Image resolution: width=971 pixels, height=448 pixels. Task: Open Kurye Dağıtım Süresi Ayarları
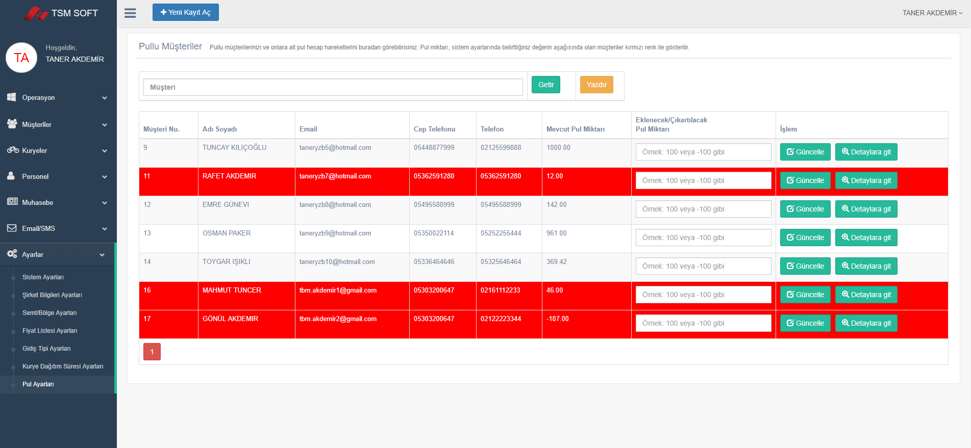(62, 366)
